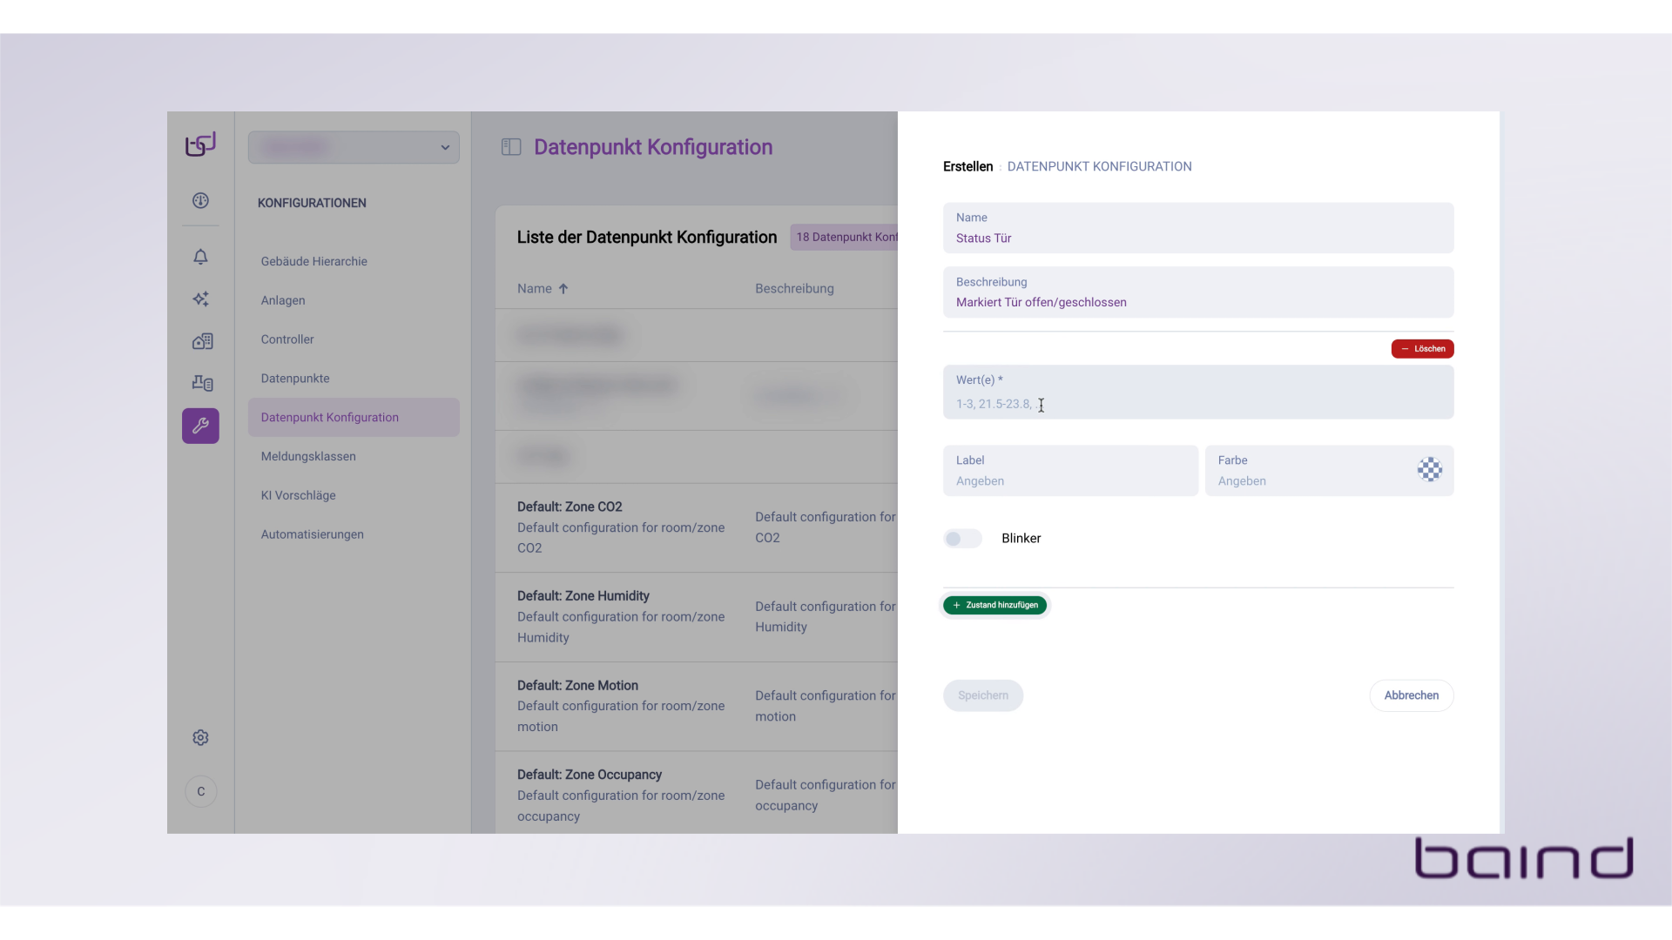Click the AI sparkles sidebar icon
Image resolution: width=1672 pixels, height=940 pixels.
tap(200, 299)
